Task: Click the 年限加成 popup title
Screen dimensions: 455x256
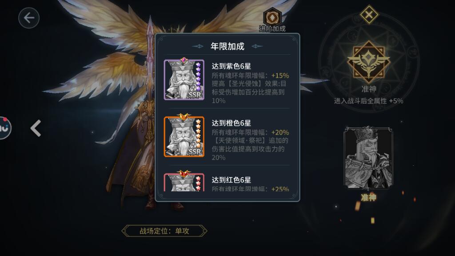Action: pyautogui.click(x=227, y=46)
